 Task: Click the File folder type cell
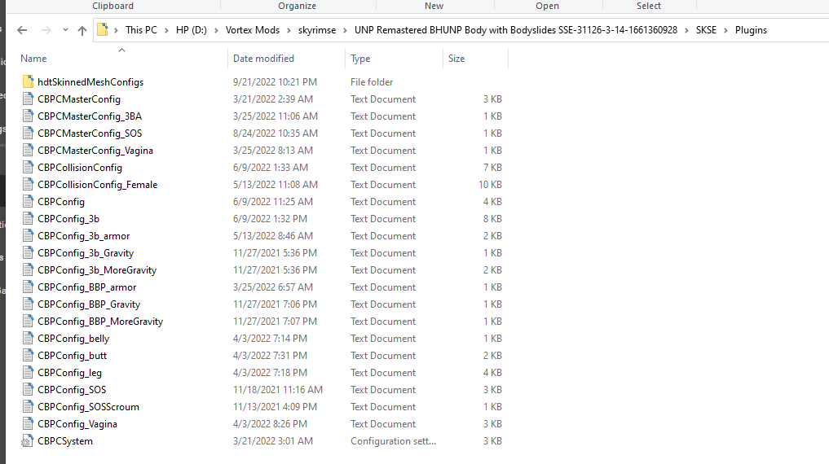click(372, 82)
